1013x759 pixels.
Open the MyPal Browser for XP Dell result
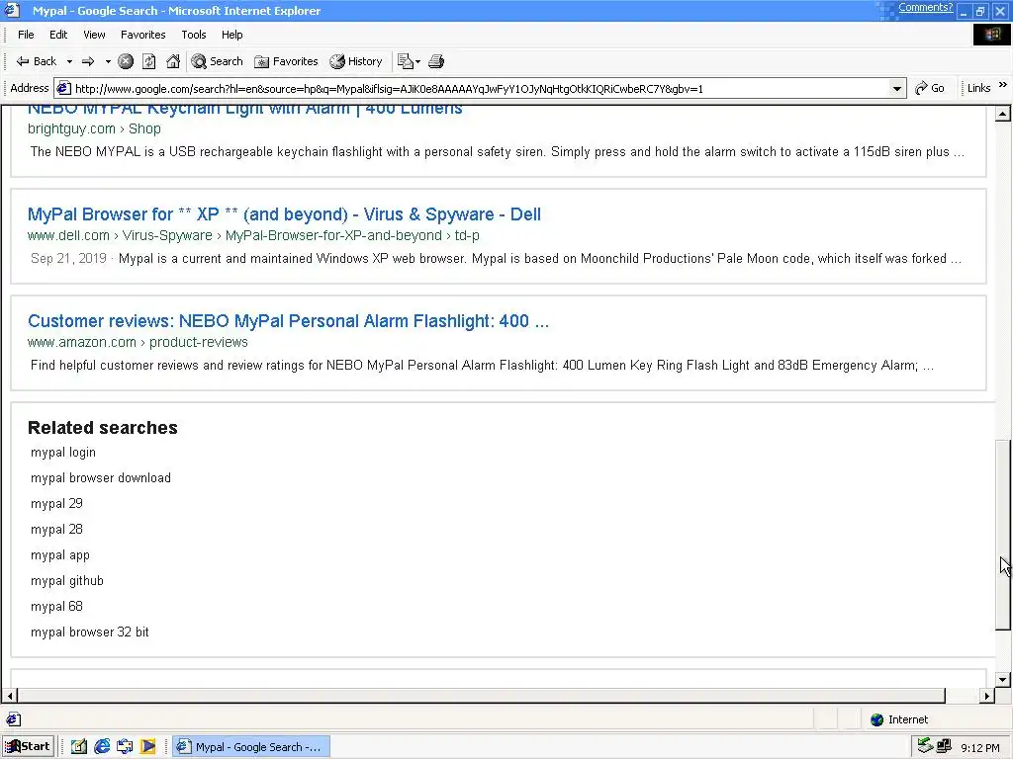click(x=284, y=214)
